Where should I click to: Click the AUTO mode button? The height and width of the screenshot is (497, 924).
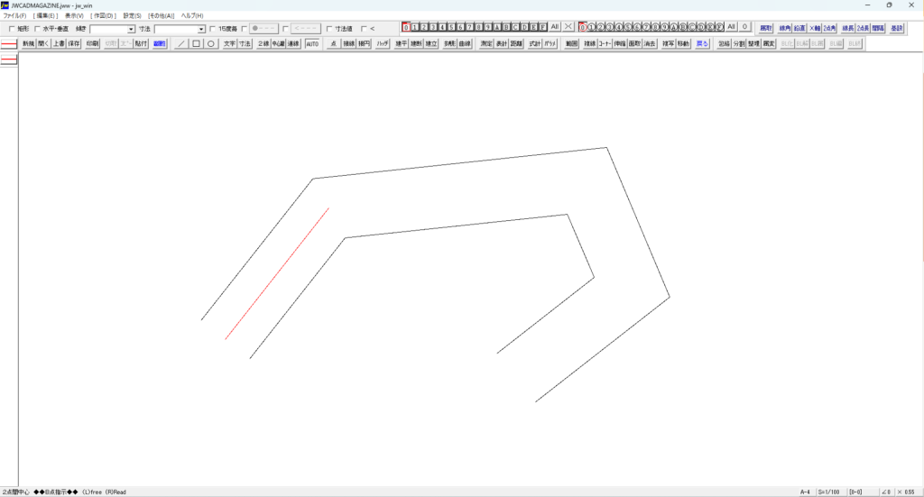pyautogui.click(x=312, y=43)
